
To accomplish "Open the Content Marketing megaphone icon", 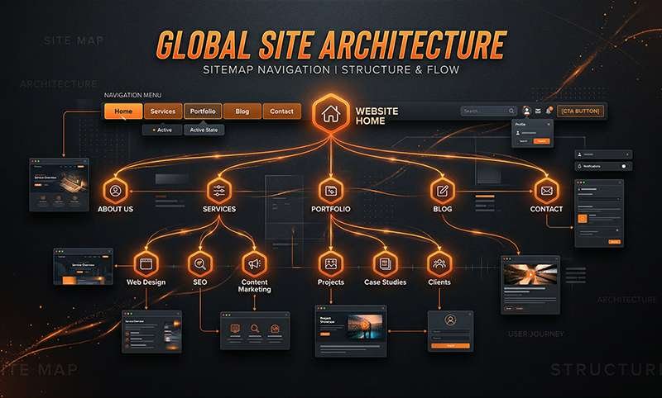I will (254, 264).
